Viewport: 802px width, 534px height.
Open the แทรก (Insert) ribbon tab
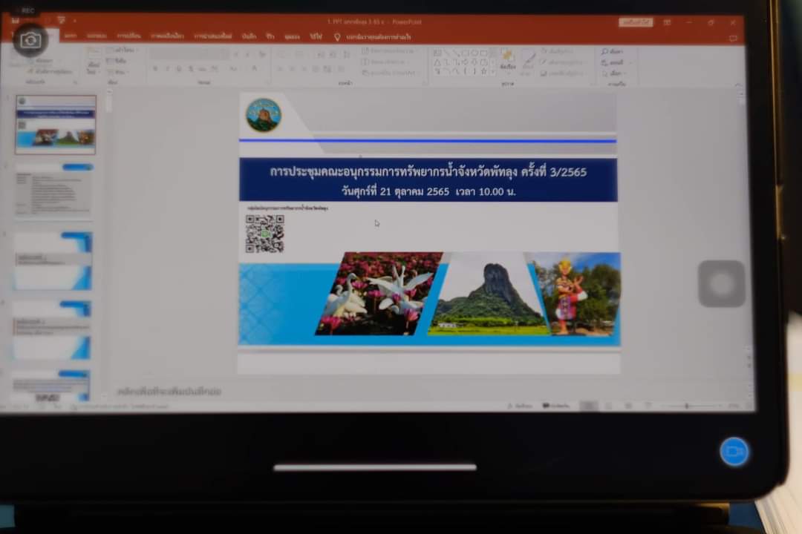coord(71,36)
